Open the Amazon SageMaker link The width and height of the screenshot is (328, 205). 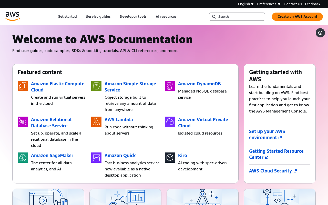click(52, 156)
